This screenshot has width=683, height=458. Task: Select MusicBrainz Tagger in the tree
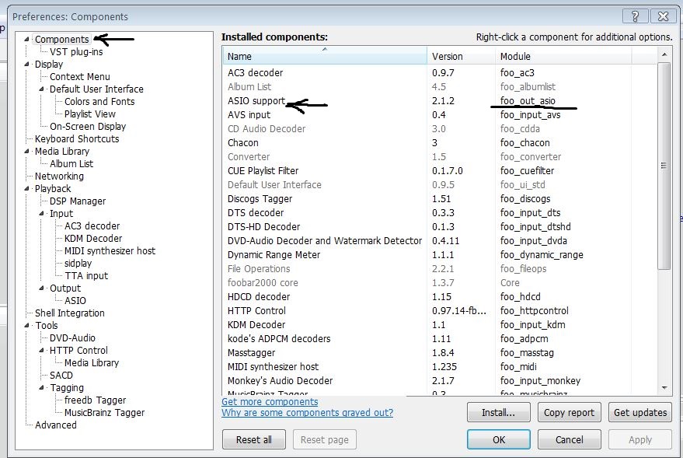click(x=104, y=413)
